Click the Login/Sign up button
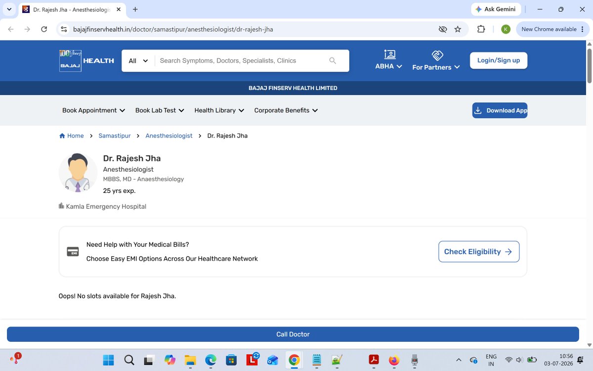Image resolution: width=593 pixels, height=371 pixels. coord(498,60)
